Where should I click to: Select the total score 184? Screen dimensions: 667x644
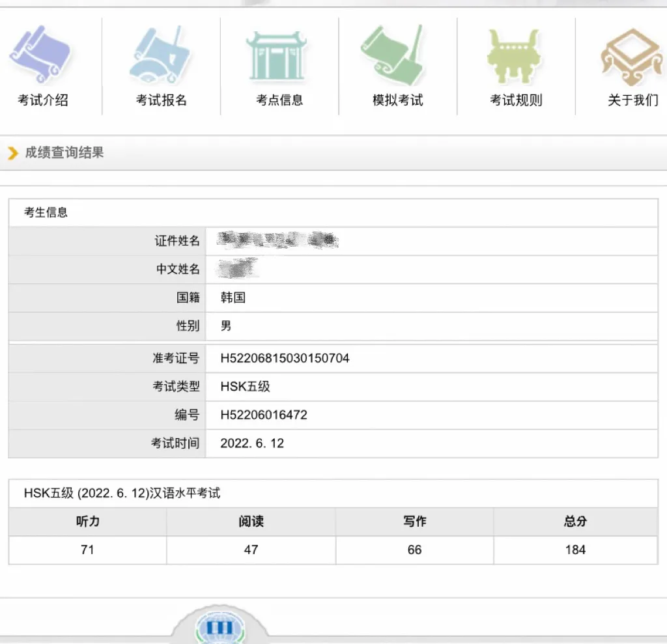point(576,550)
